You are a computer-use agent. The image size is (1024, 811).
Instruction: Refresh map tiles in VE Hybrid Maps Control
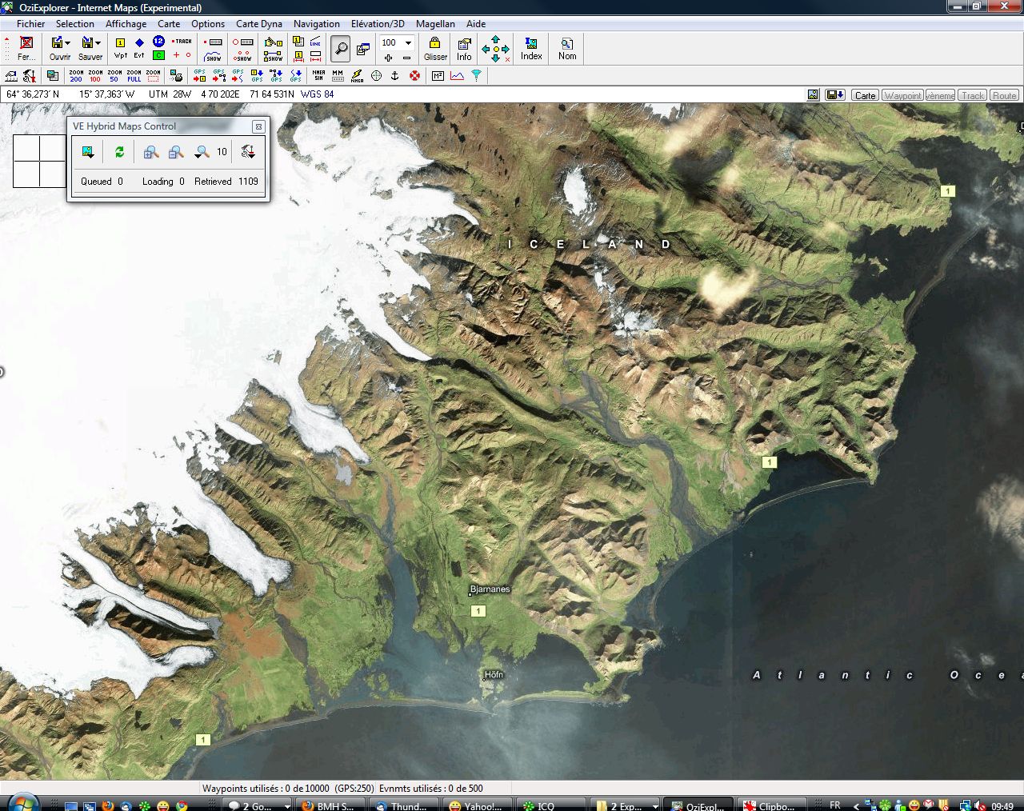[x=119, y=152]
